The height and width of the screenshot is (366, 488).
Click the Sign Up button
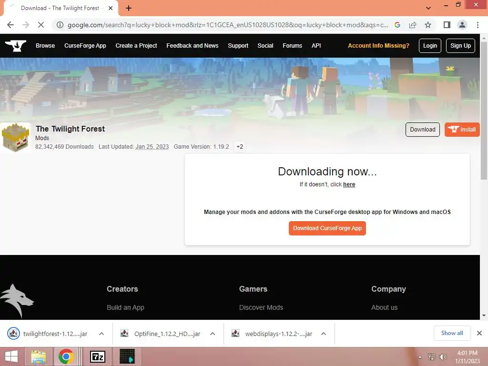(460, 46)
